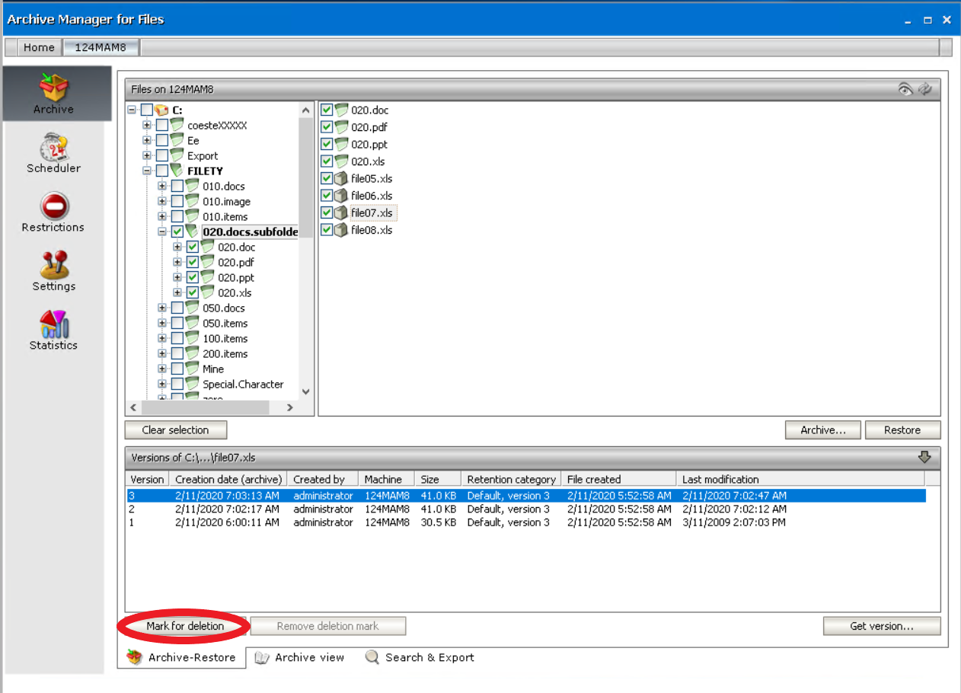Select the C: drive icon in tree

coord(161,110)
